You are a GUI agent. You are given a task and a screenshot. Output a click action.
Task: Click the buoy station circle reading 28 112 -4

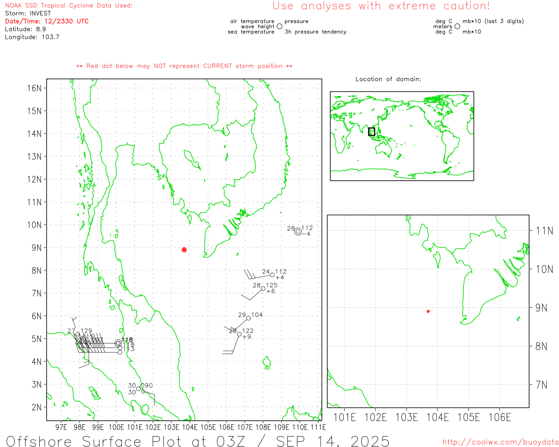pos(298,232)
